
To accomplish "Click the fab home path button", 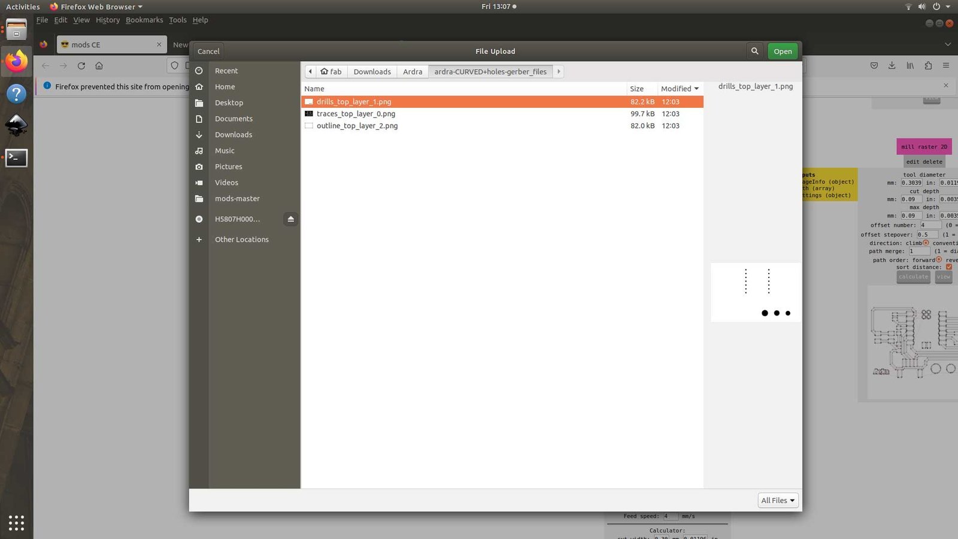I will coord(331,71).
